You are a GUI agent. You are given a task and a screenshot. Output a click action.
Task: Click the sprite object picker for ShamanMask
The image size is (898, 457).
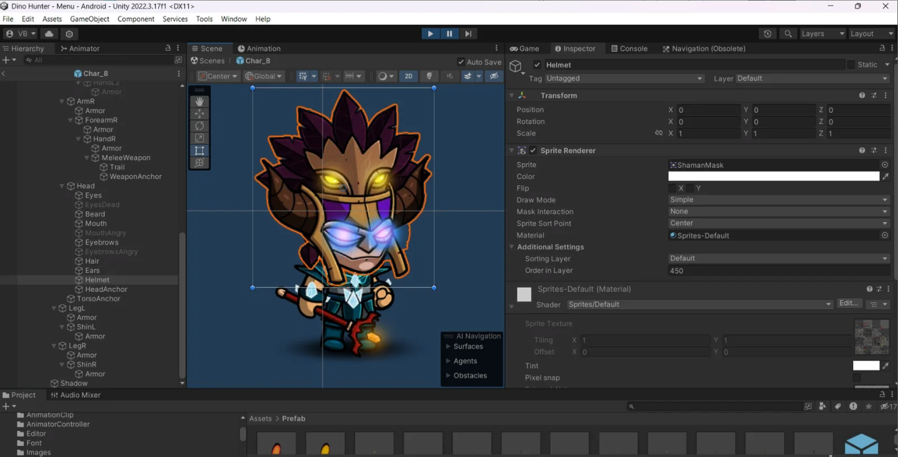(885, 164)
